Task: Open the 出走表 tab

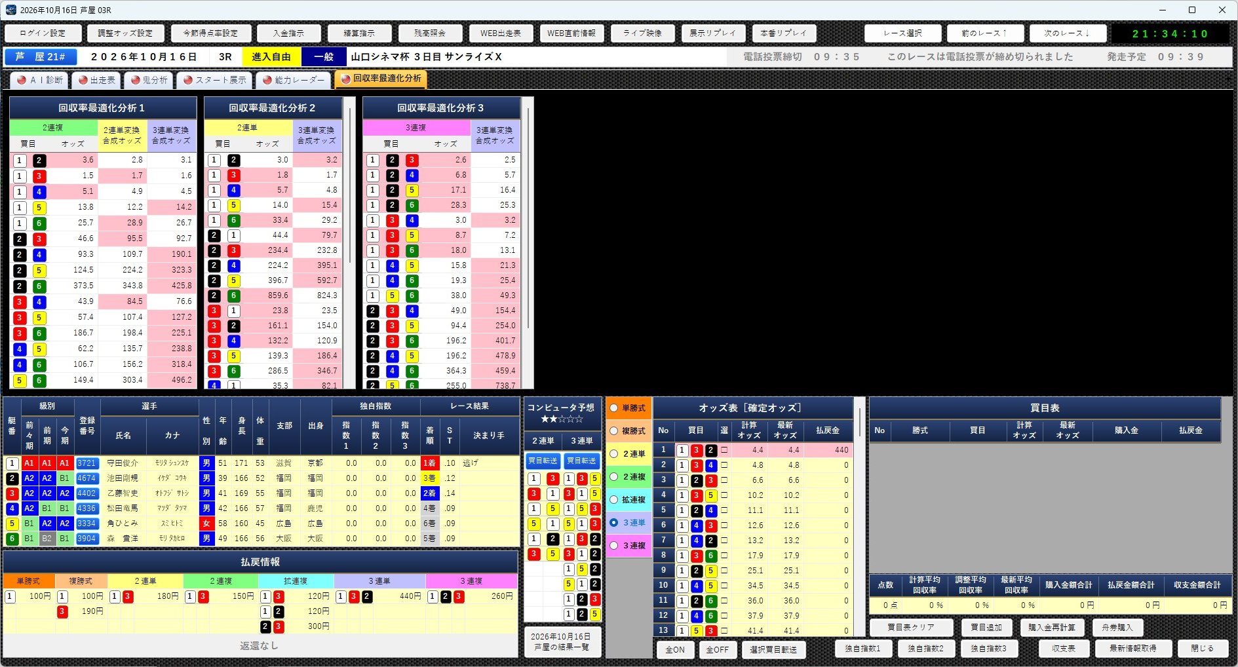Action: 96,80
